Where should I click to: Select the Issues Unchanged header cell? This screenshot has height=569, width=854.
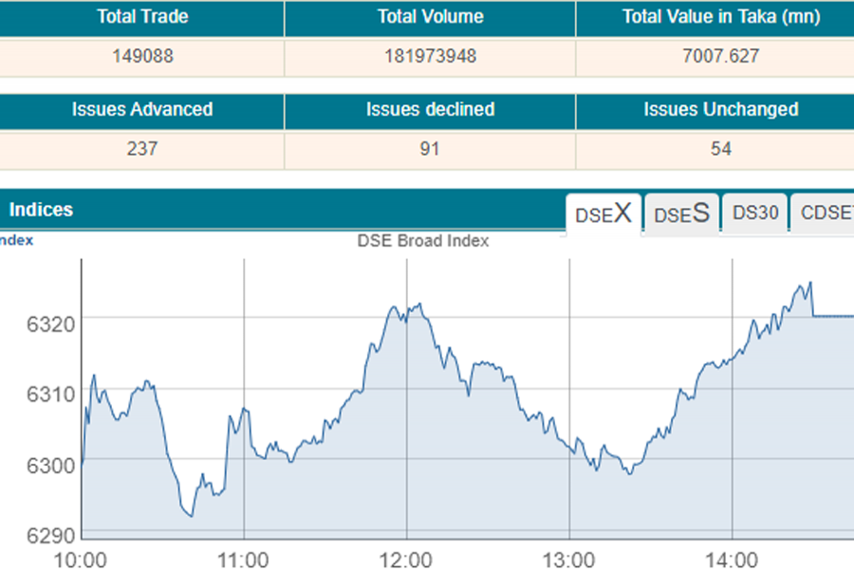point(721,110)
